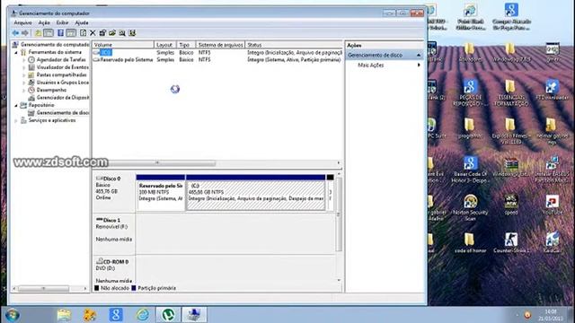The image size is (575, 323).
Task: Open Windows Explorer from the taskbar
Action: 64,315
